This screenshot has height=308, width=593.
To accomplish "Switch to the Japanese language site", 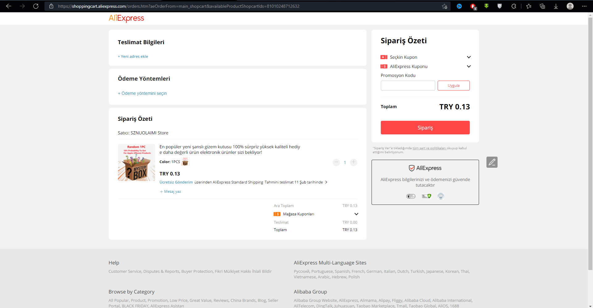I will pos(435,272).
